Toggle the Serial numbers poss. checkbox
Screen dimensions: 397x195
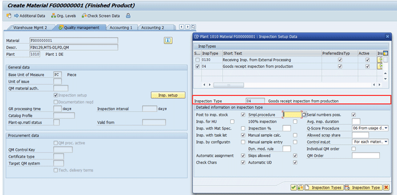pos(354,115)
